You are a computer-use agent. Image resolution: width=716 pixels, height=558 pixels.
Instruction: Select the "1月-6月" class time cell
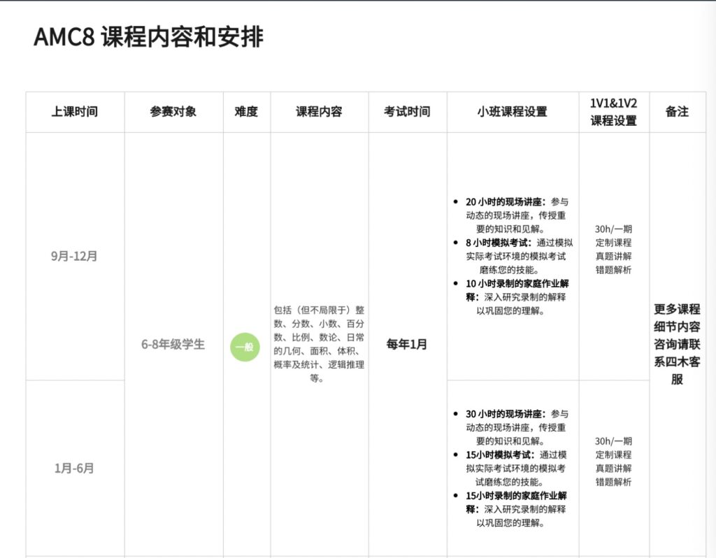[74, 468]
